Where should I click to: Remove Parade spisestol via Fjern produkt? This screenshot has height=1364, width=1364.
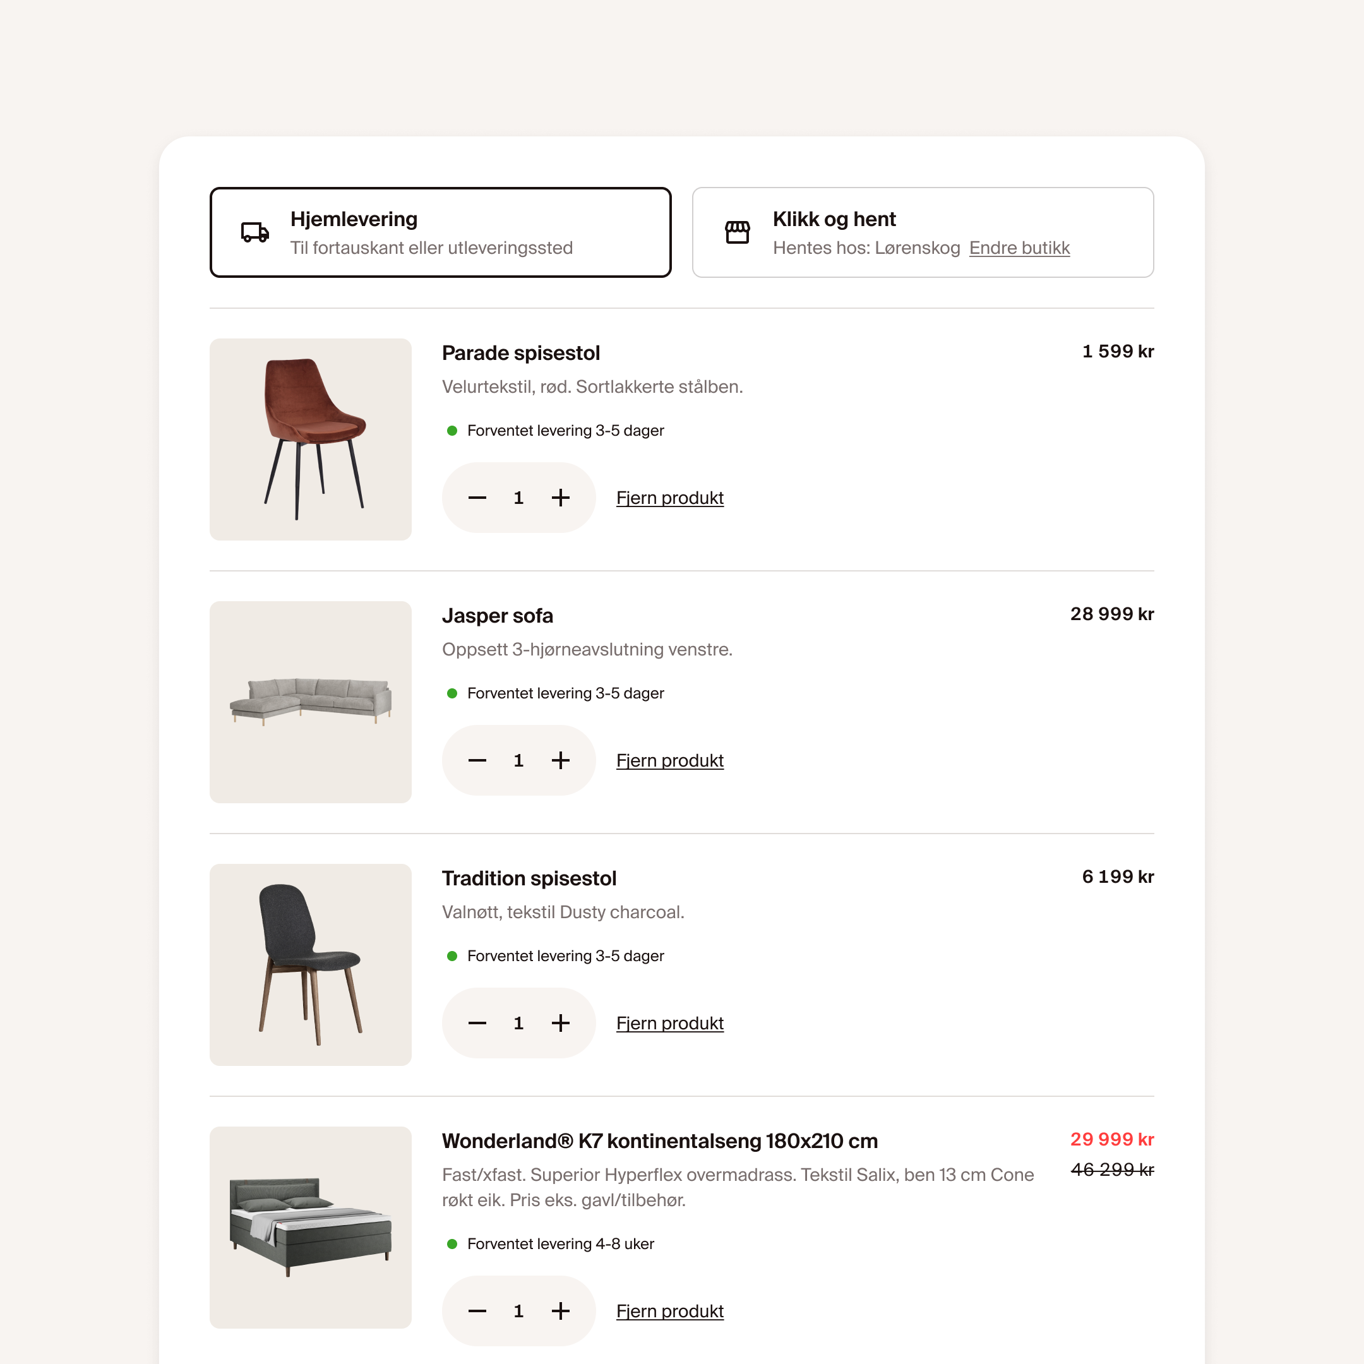tap(670, 498)
